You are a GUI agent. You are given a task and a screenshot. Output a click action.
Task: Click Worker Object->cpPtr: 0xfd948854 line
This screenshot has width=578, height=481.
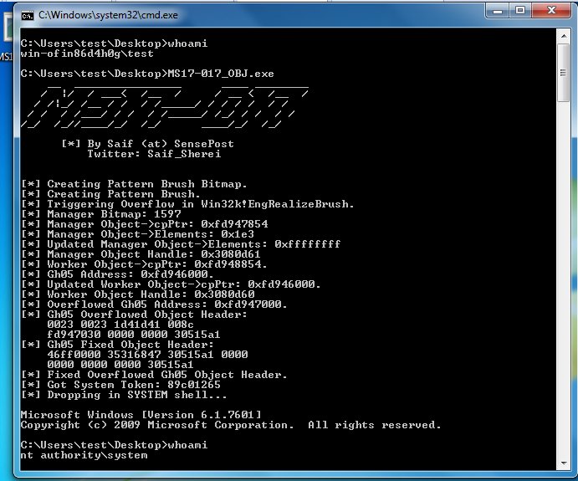click(x=144, y=264)
